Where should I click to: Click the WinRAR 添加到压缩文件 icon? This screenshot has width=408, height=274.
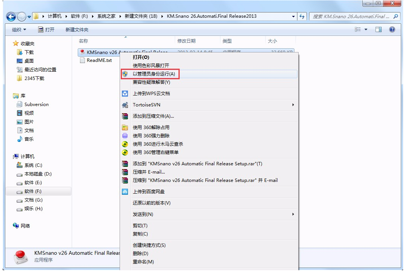point(125,116)
